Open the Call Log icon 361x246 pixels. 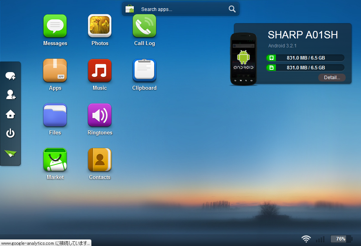144,26
